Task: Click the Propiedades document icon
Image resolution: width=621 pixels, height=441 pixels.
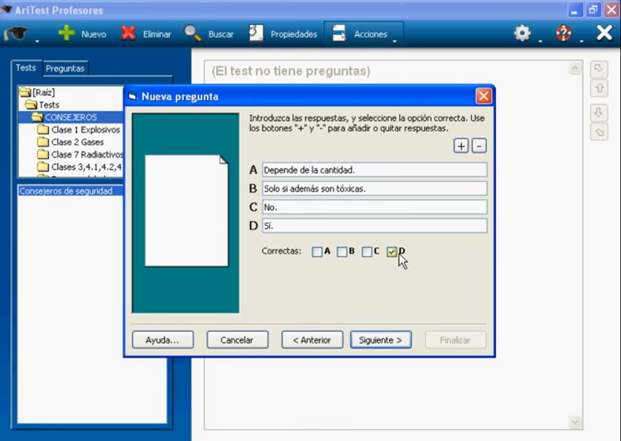Action: point(256,33)
